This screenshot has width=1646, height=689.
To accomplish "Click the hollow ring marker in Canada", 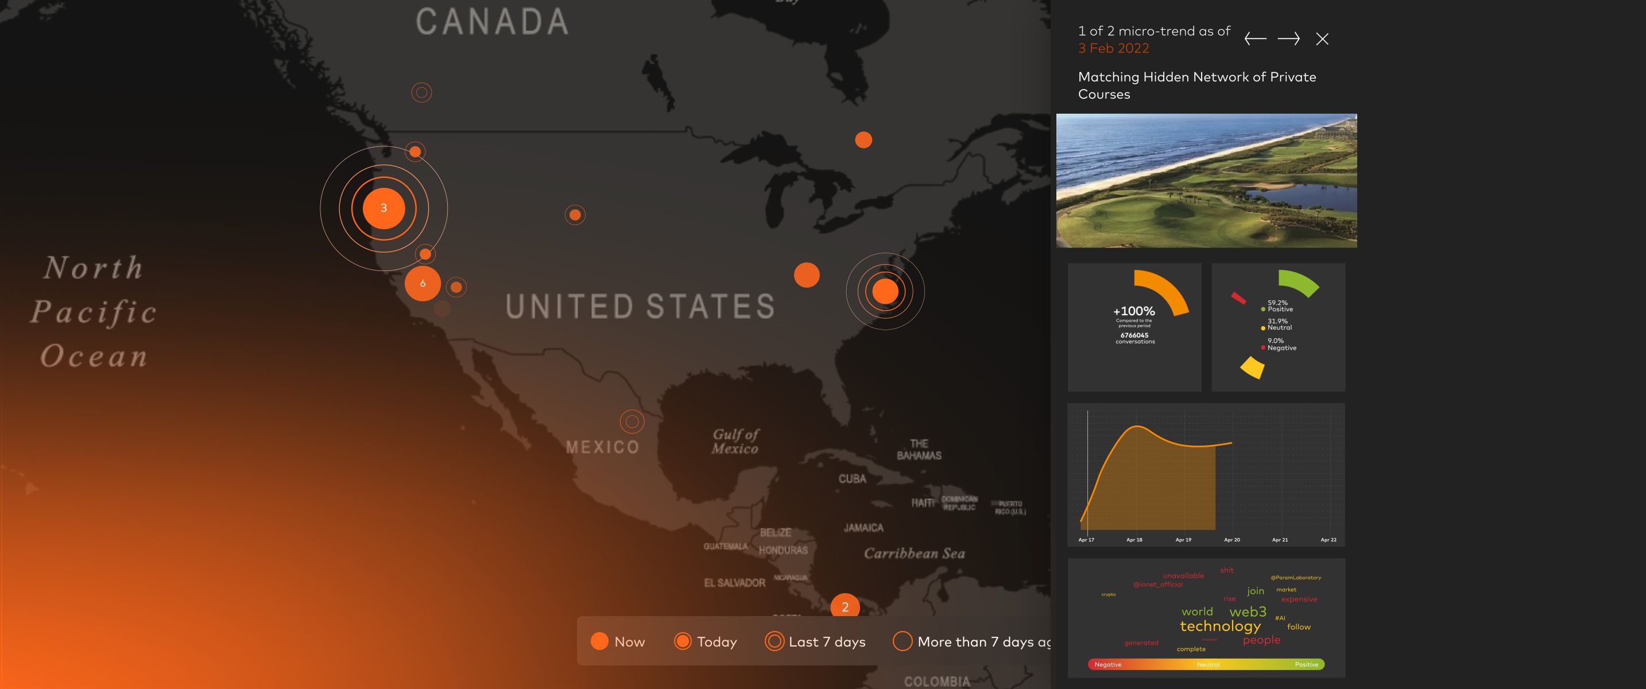I will tap(421, 92).
